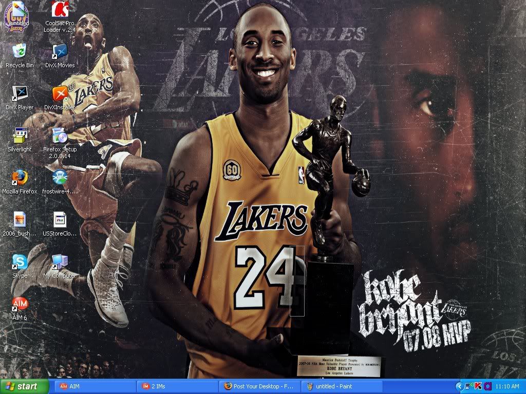Viewport: 526px width, 394px height.
Task: Select the DivX Player shortcut
Action: [x=20, y=98]
